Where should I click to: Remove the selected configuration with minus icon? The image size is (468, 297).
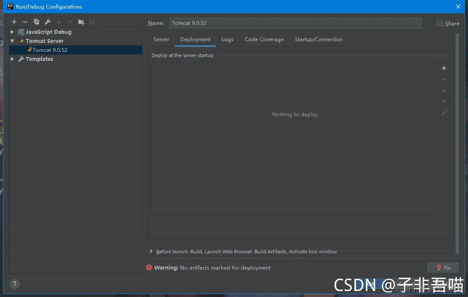click(25, 22)
